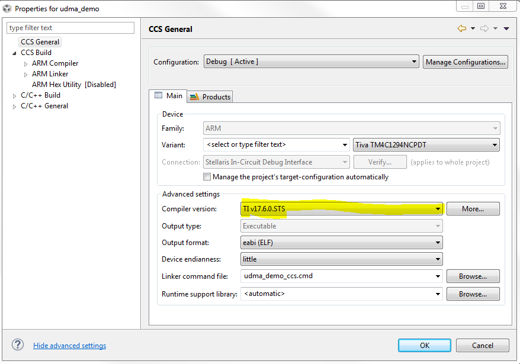Open the Configuration dropdown
This screenshot has width=520, height=364.
312,62
